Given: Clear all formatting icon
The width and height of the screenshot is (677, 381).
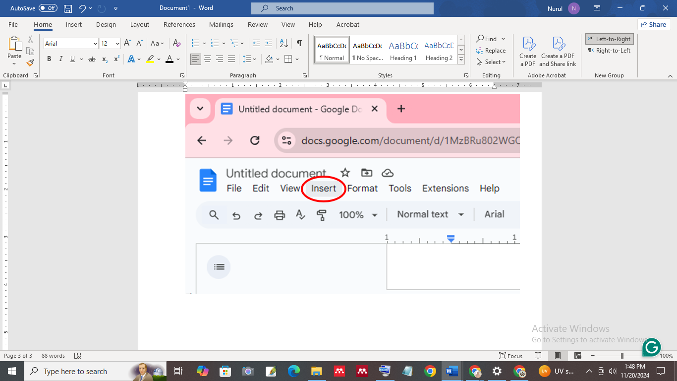Looking at the screenshot, I should (x=177, y=44).
